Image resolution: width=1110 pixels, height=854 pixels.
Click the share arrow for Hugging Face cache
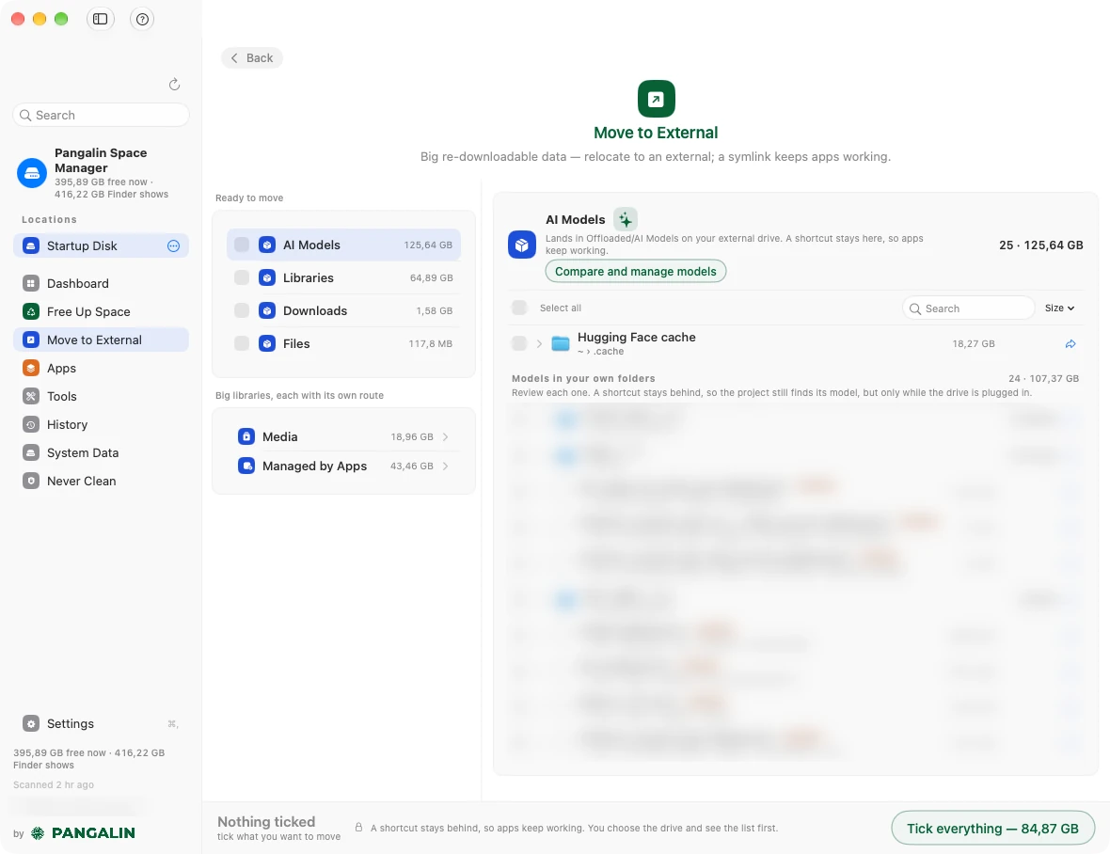click(1070, 344)
